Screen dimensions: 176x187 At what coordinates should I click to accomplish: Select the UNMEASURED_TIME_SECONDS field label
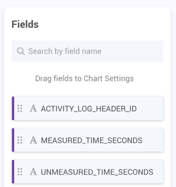click(x=97, y=172)
